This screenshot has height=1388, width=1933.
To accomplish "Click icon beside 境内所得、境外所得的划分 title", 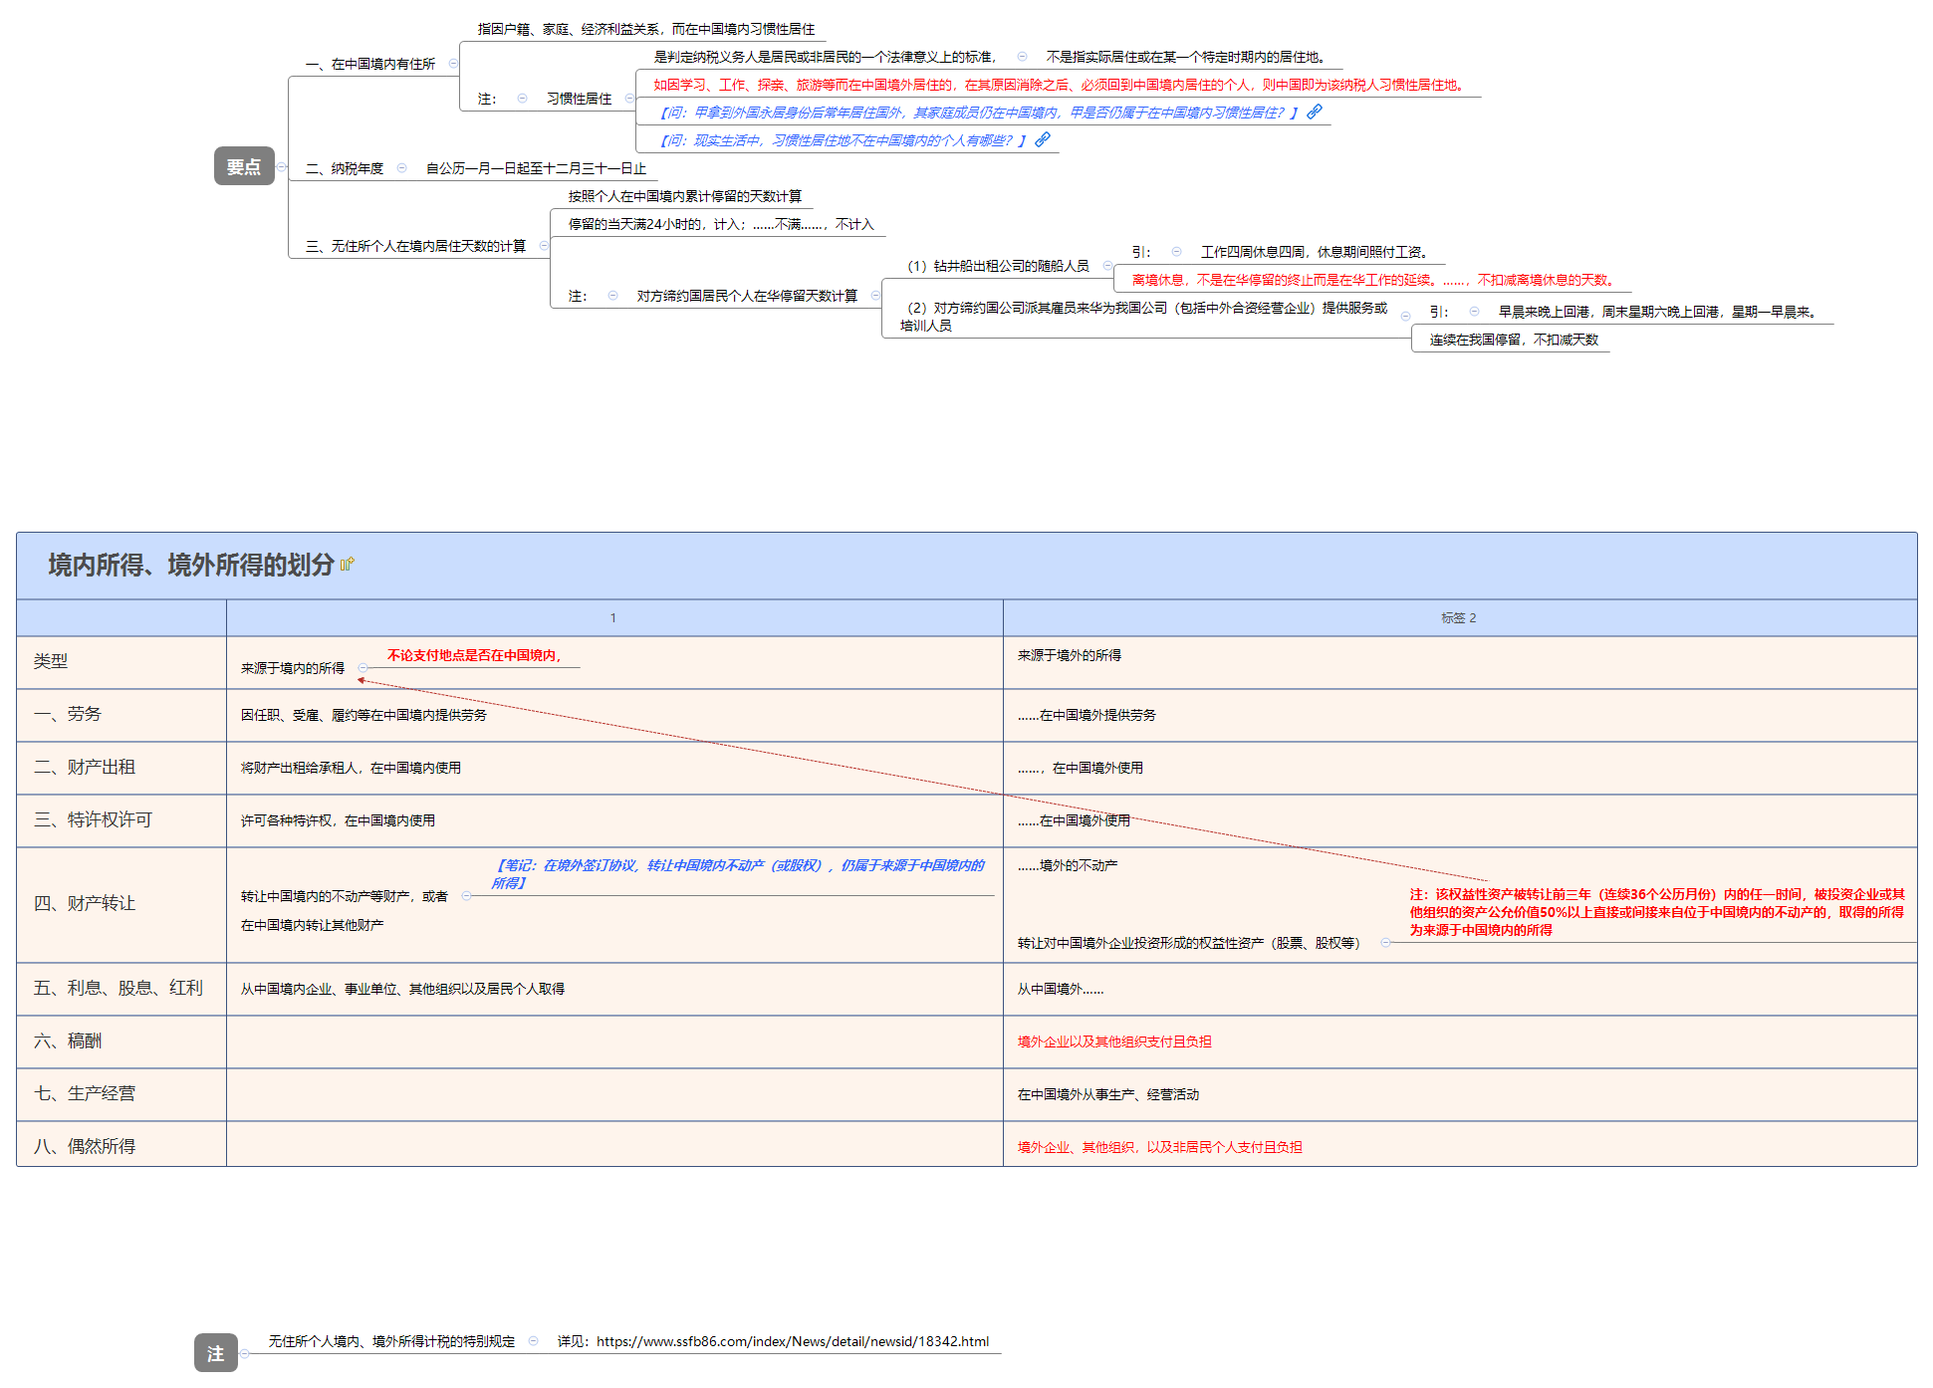I will [347, 565].
